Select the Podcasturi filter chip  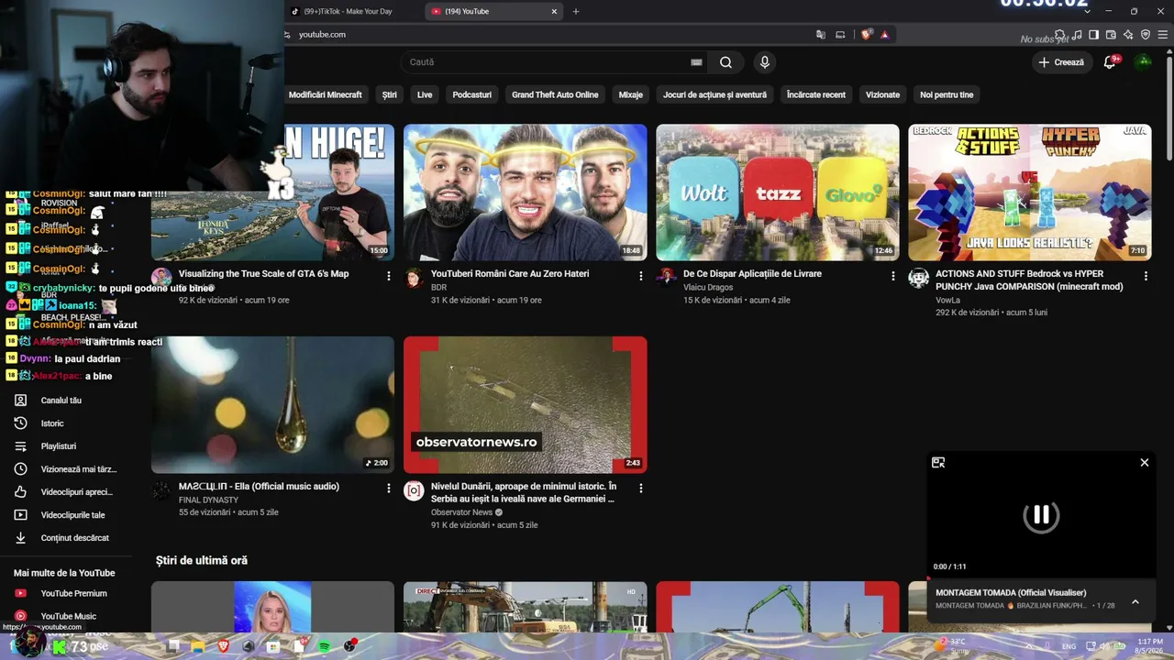[472, 94]
